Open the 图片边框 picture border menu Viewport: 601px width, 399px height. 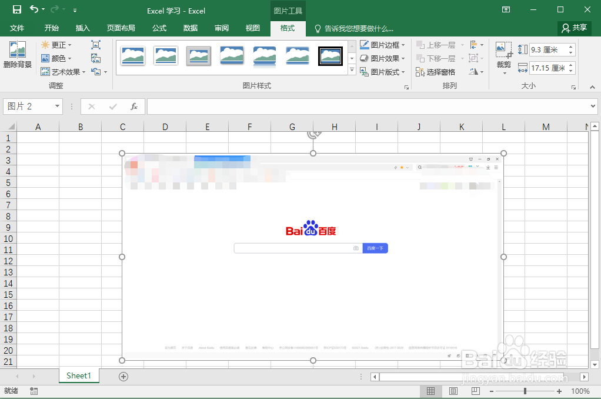(x=382, y=45)
